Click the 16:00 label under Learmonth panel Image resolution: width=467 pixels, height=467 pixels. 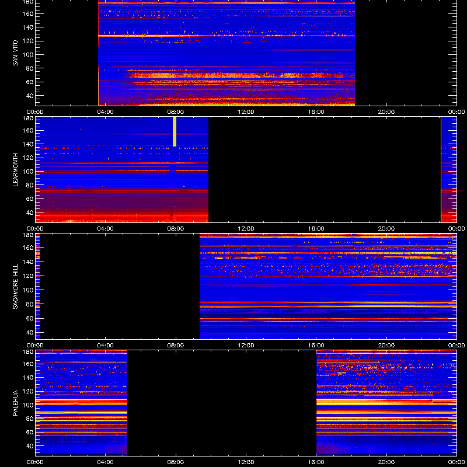pyautogui.click(x=316, y=229)
